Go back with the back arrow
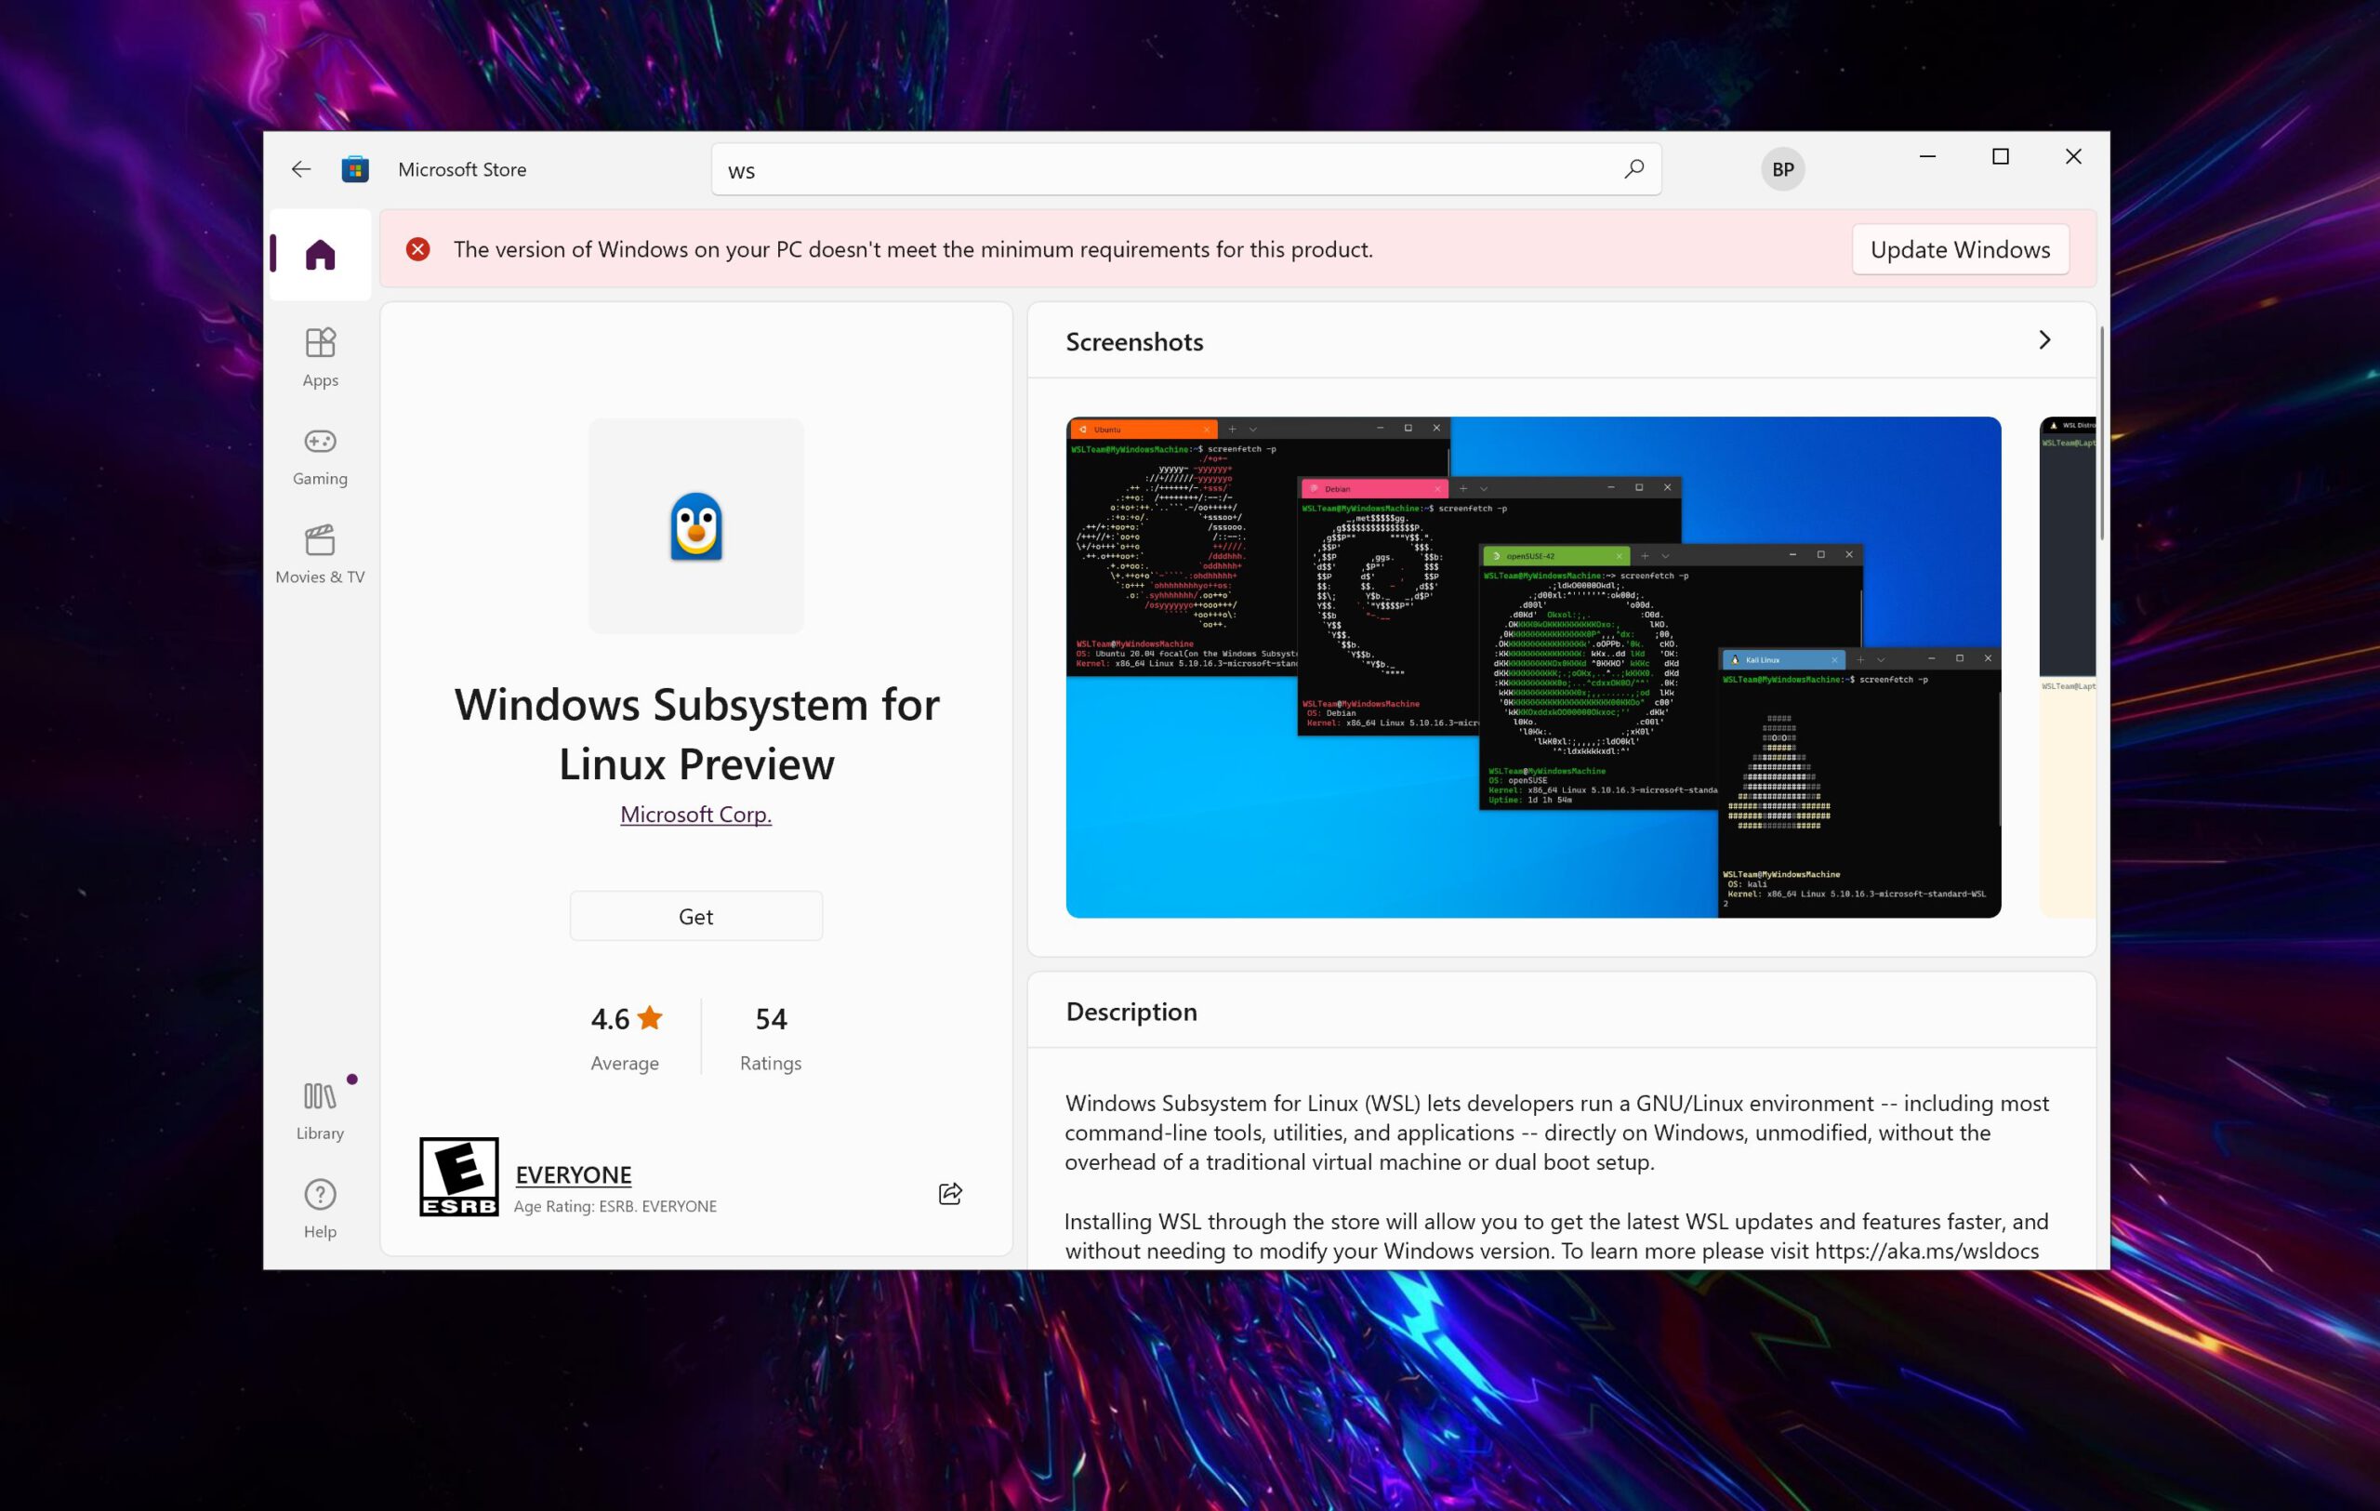The image size is (2380, 1511). (300, 169)
